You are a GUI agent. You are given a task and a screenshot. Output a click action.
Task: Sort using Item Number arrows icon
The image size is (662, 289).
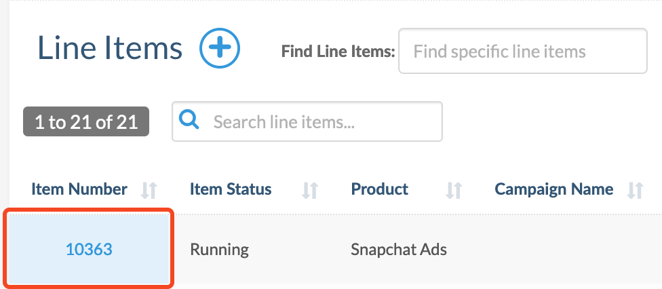pyautogui.click(x=149, y=190)
